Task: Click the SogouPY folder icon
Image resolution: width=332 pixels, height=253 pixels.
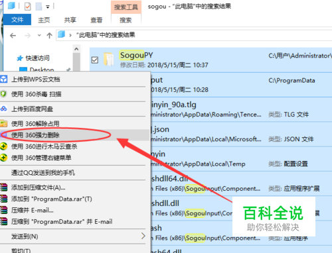Action: [x=109, y=59]
